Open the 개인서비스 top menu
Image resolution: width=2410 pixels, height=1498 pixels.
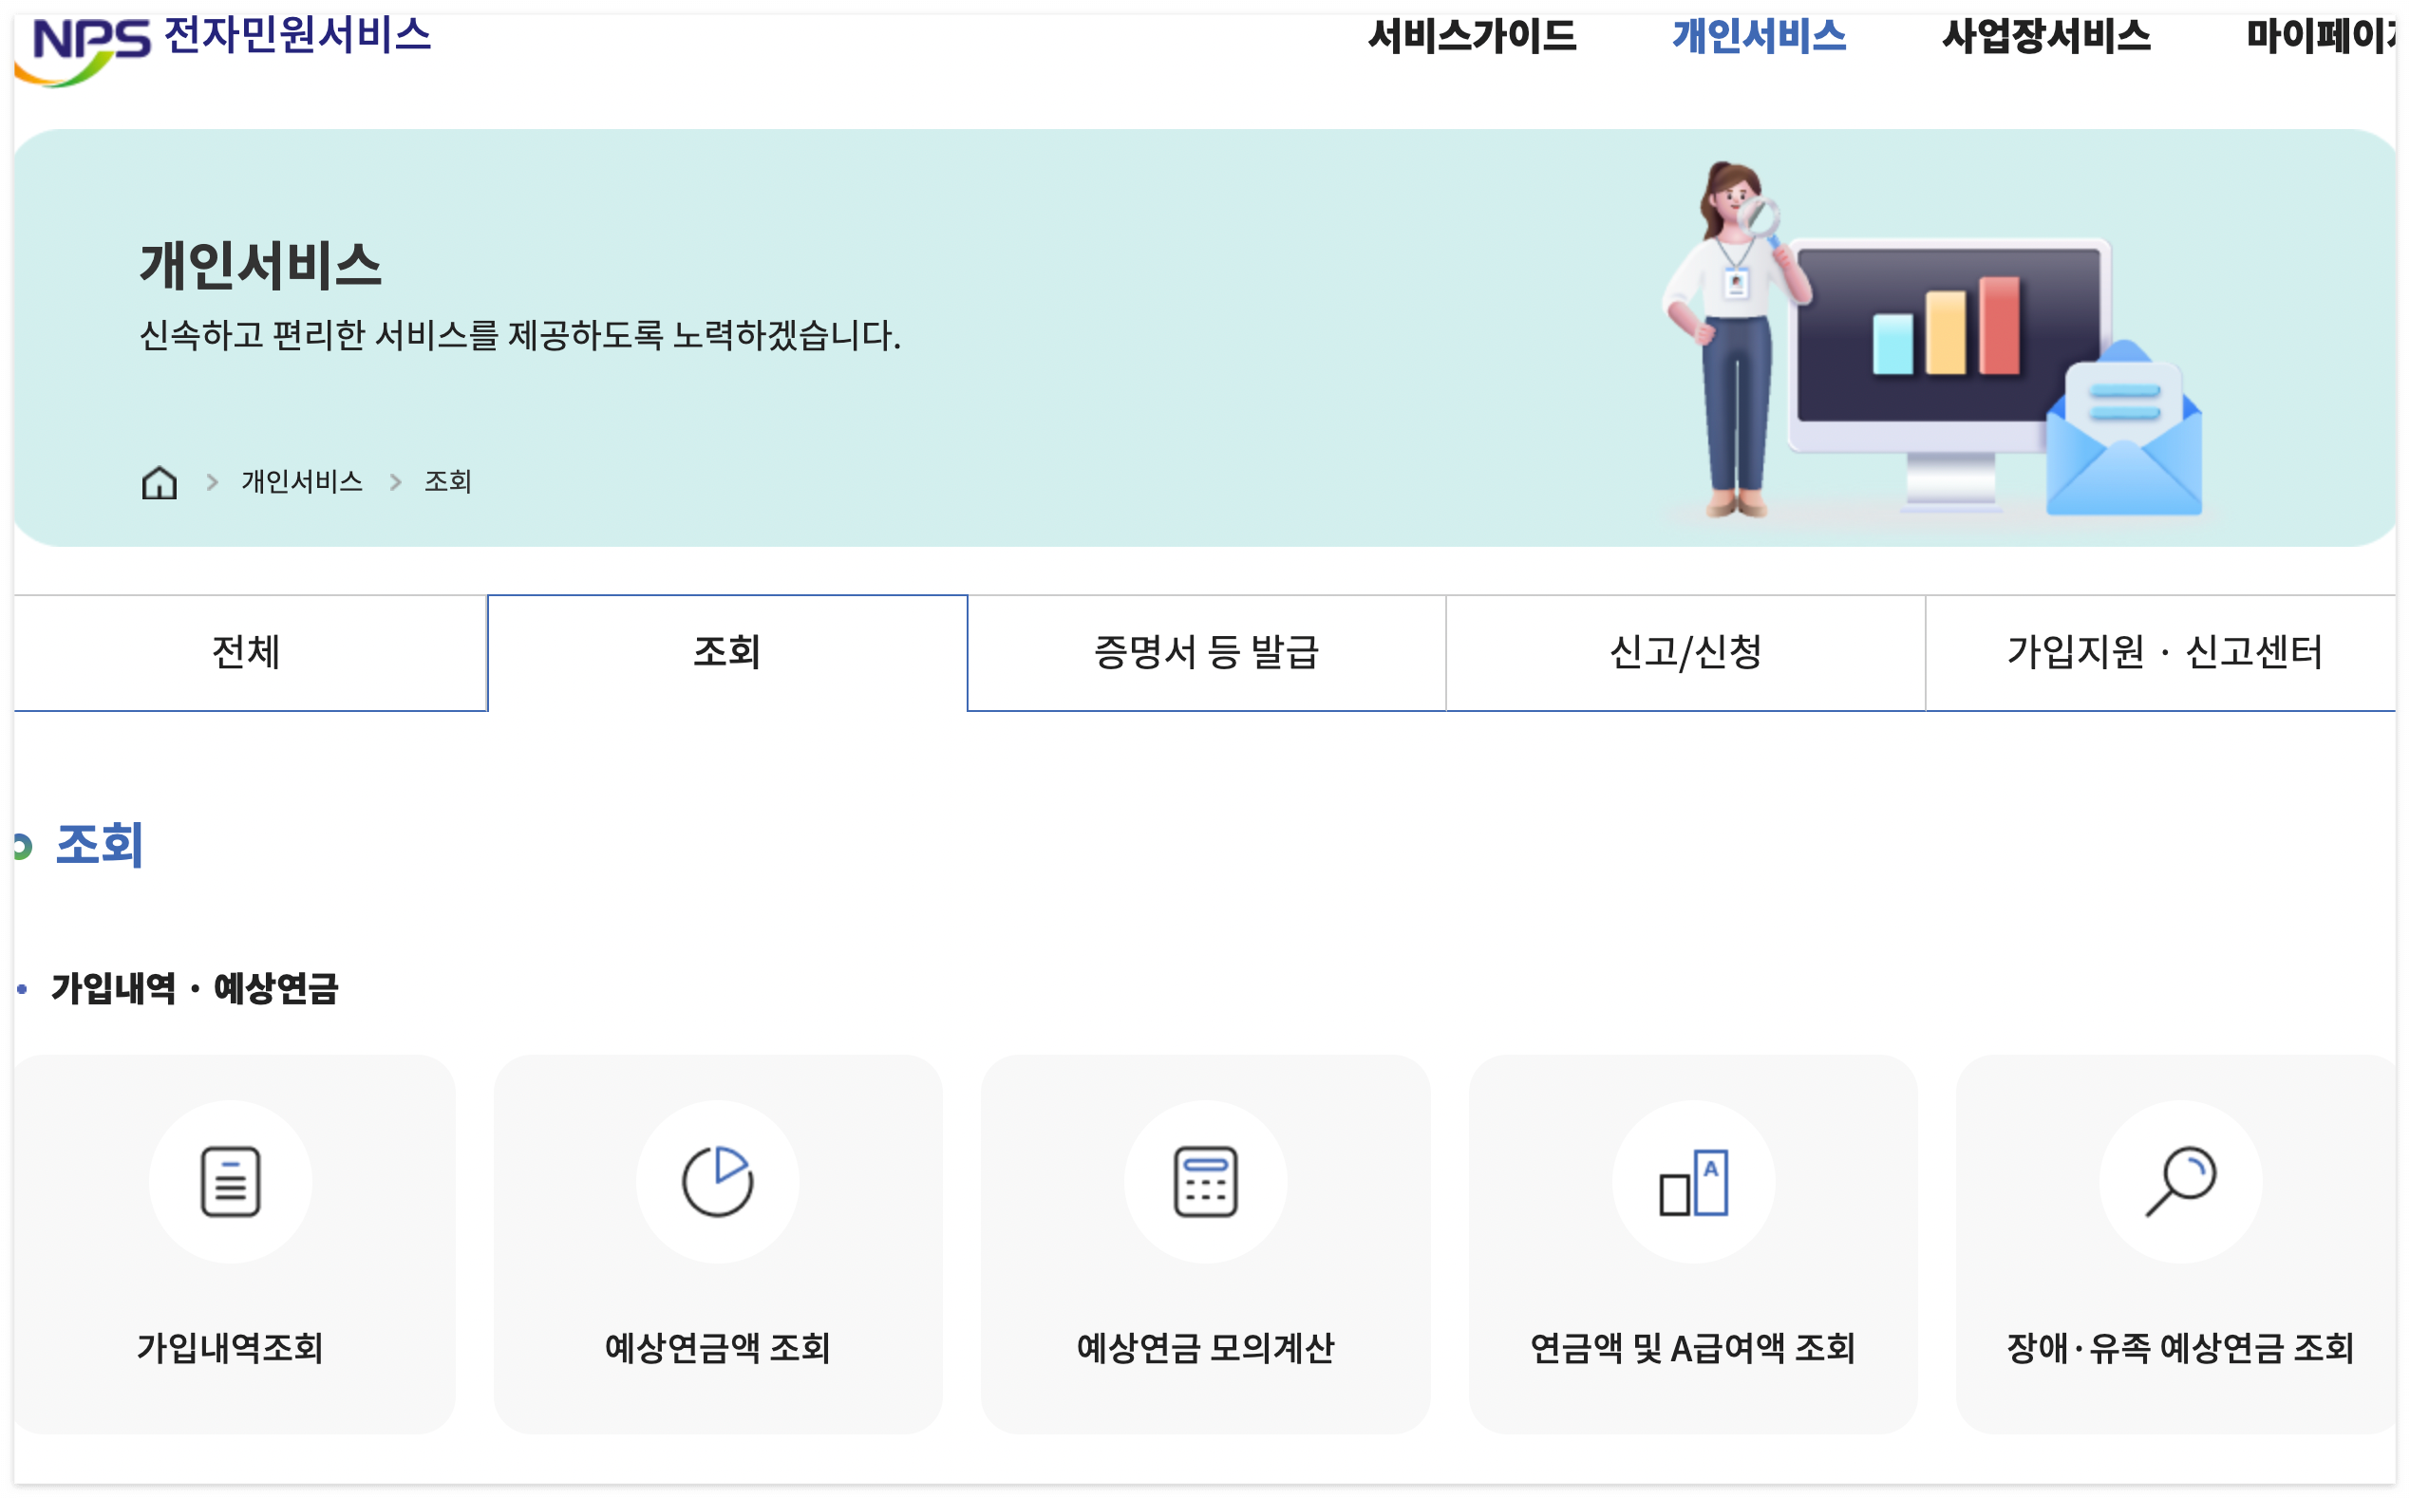pyautogui.click(x=1759, y=38)
